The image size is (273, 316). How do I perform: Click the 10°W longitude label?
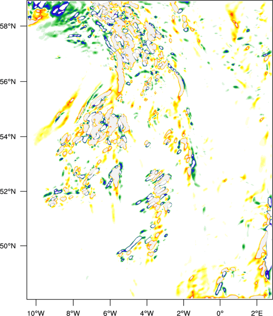point(36,313)
